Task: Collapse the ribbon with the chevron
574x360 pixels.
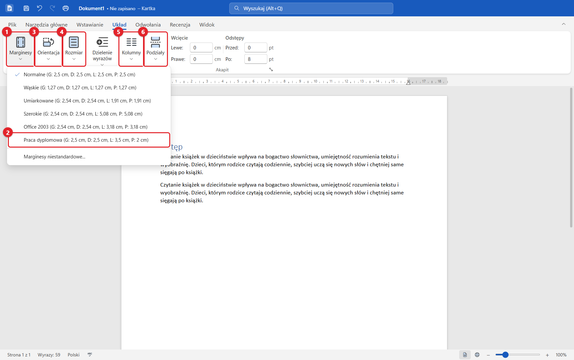Action: 564,24
